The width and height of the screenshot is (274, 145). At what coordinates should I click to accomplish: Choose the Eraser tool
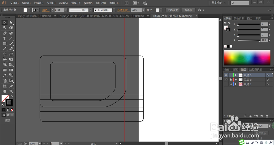[11, 49]
